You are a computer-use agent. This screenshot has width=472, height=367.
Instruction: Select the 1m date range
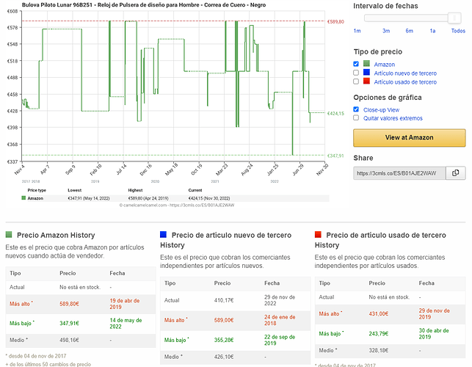point(357,31)
